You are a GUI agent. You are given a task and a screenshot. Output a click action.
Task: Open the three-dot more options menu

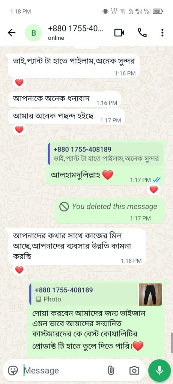(x=162, y=33)
